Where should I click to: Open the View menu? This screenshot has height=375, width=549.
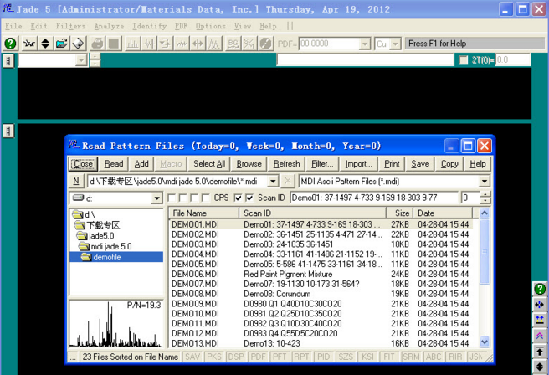coord(243,26)
